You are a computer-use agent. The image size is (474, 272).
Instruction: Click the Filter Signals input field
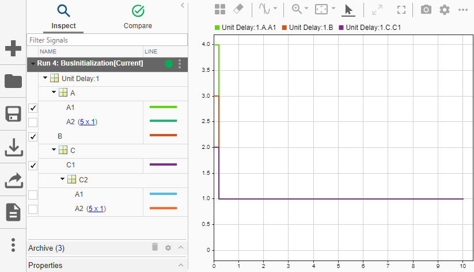[x=107, y=40]
